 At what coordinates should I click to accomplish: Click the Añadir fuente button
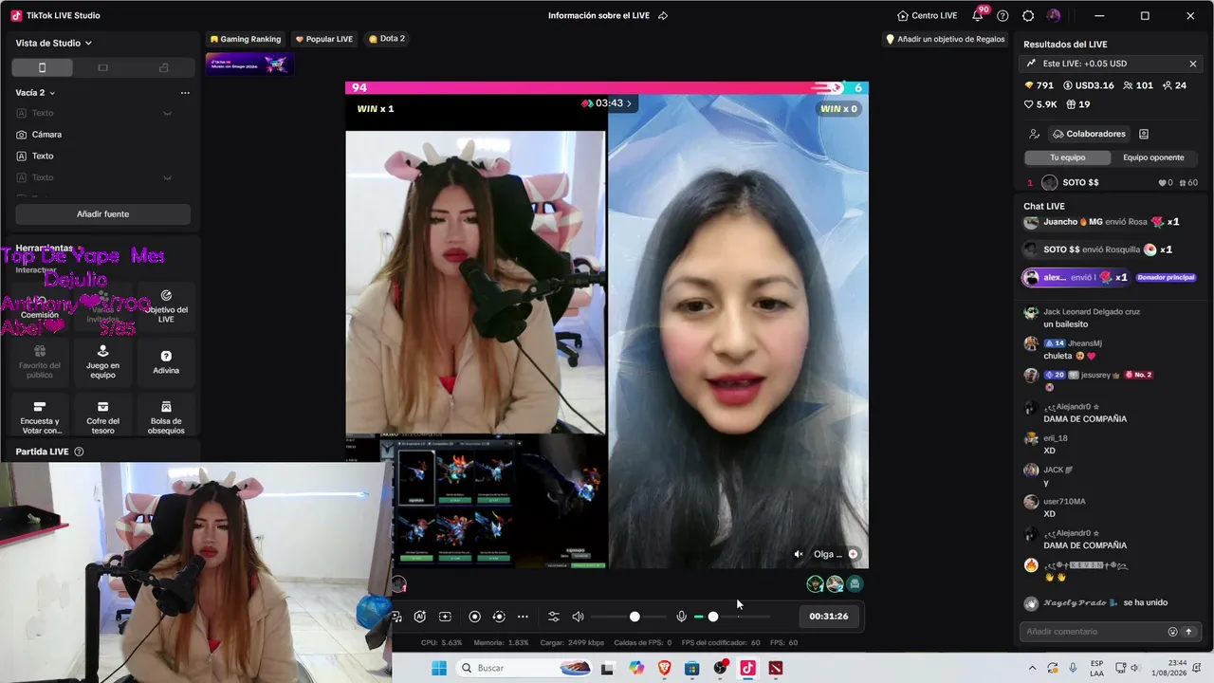coord(102,214)
